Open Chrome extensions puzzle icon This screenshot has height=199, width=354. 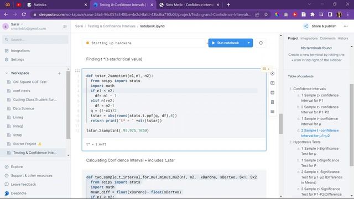(x=312, y=14)
